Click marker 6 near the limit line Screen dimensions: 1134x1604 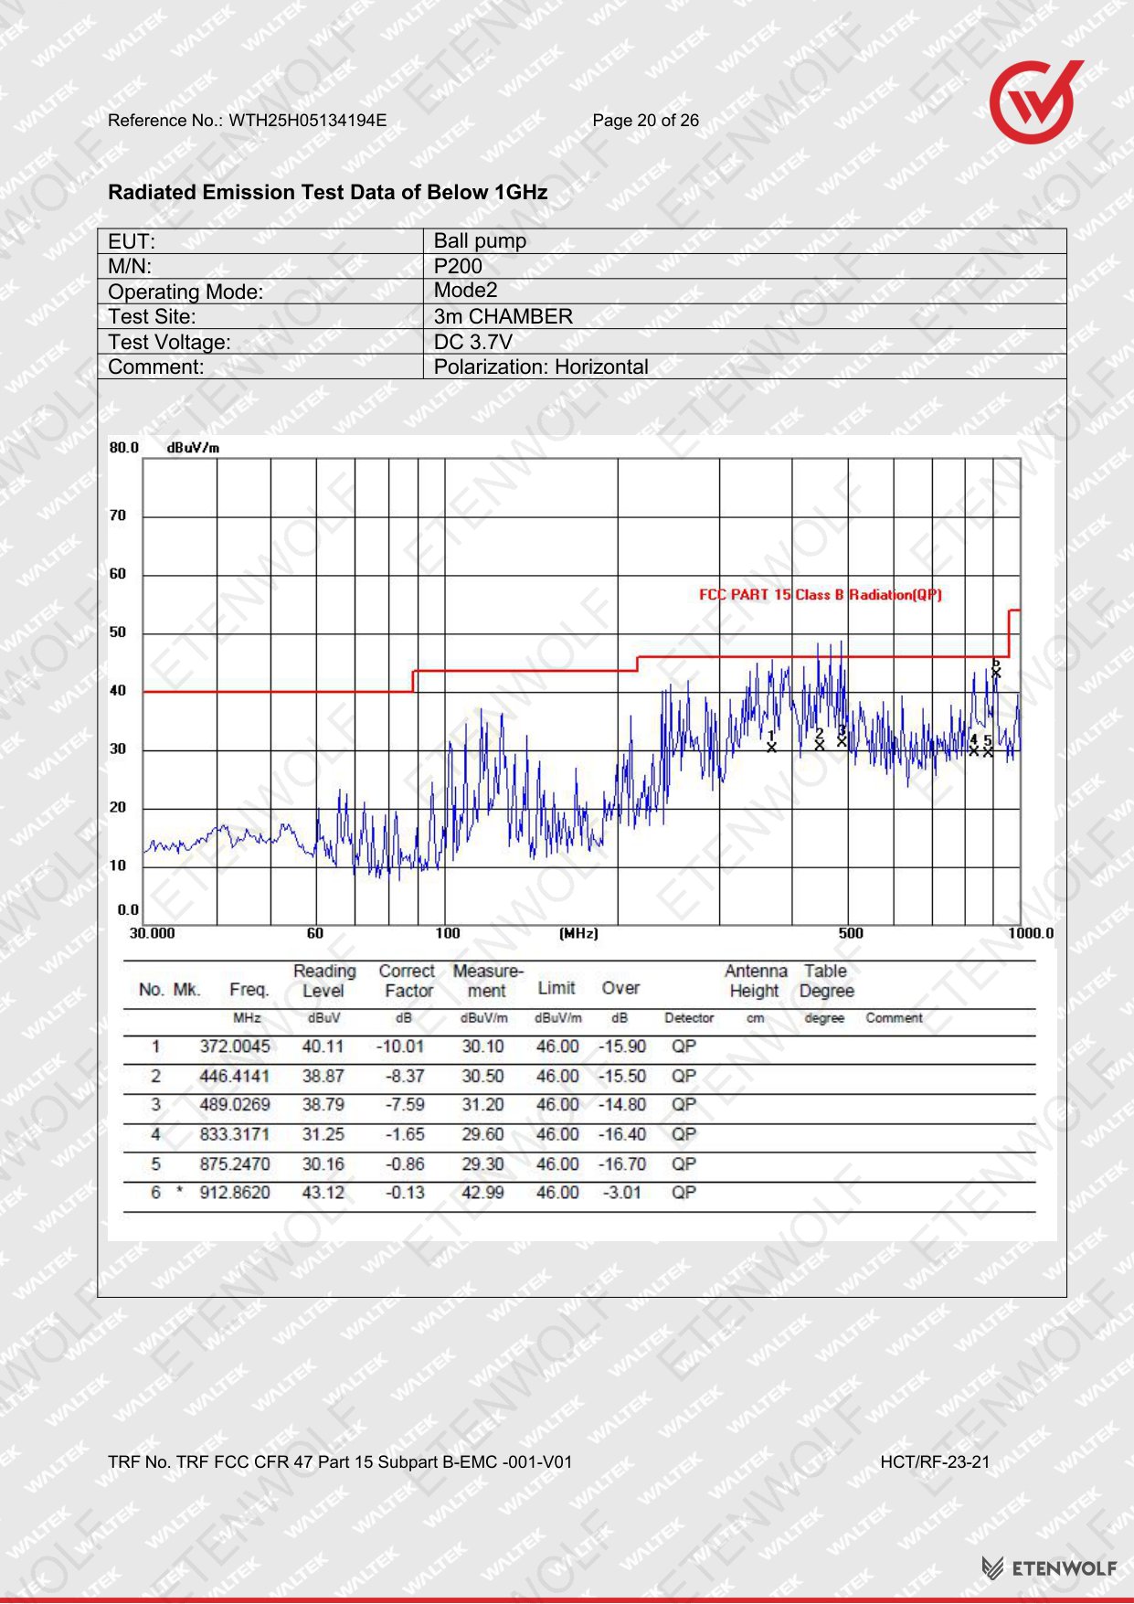coord(996,668)
